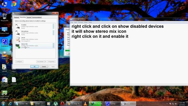Click the Stereo Mix level meter
188x106 pixels.
(53, 46)
